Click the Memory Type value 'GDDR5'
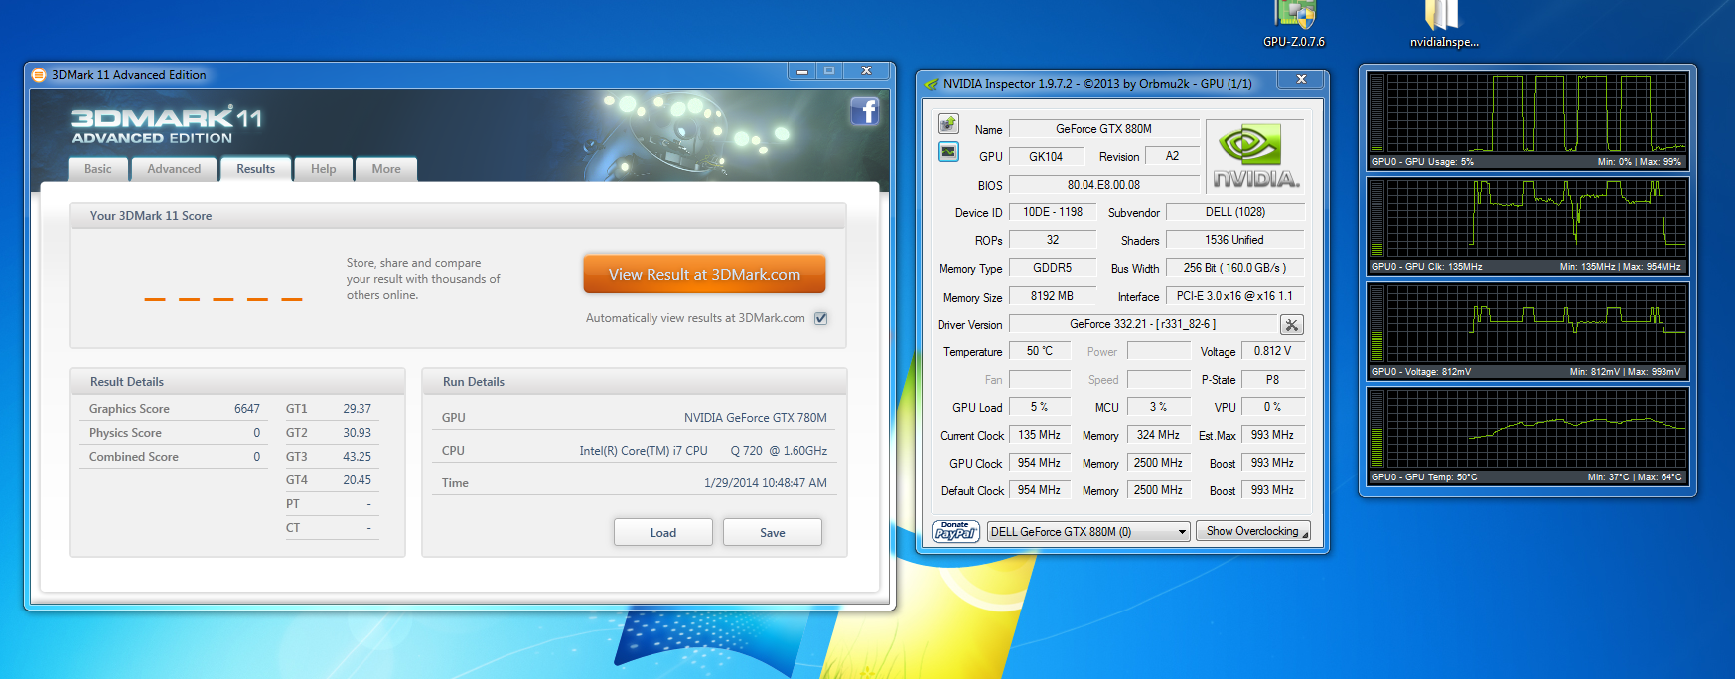The image size is (1735, 679). [x=1053, y=268]
